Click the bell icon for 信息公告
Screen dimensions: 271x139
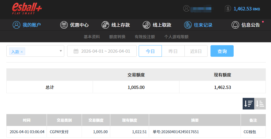(235, 25)
